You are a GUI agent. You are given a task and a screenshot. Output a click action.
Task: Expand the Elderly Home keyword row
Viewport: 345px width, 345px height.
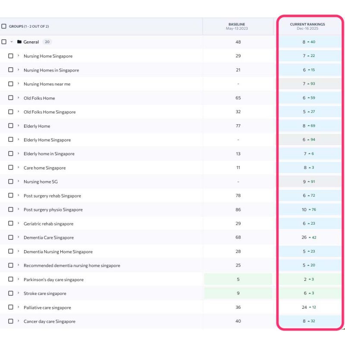tap(19, 126)
